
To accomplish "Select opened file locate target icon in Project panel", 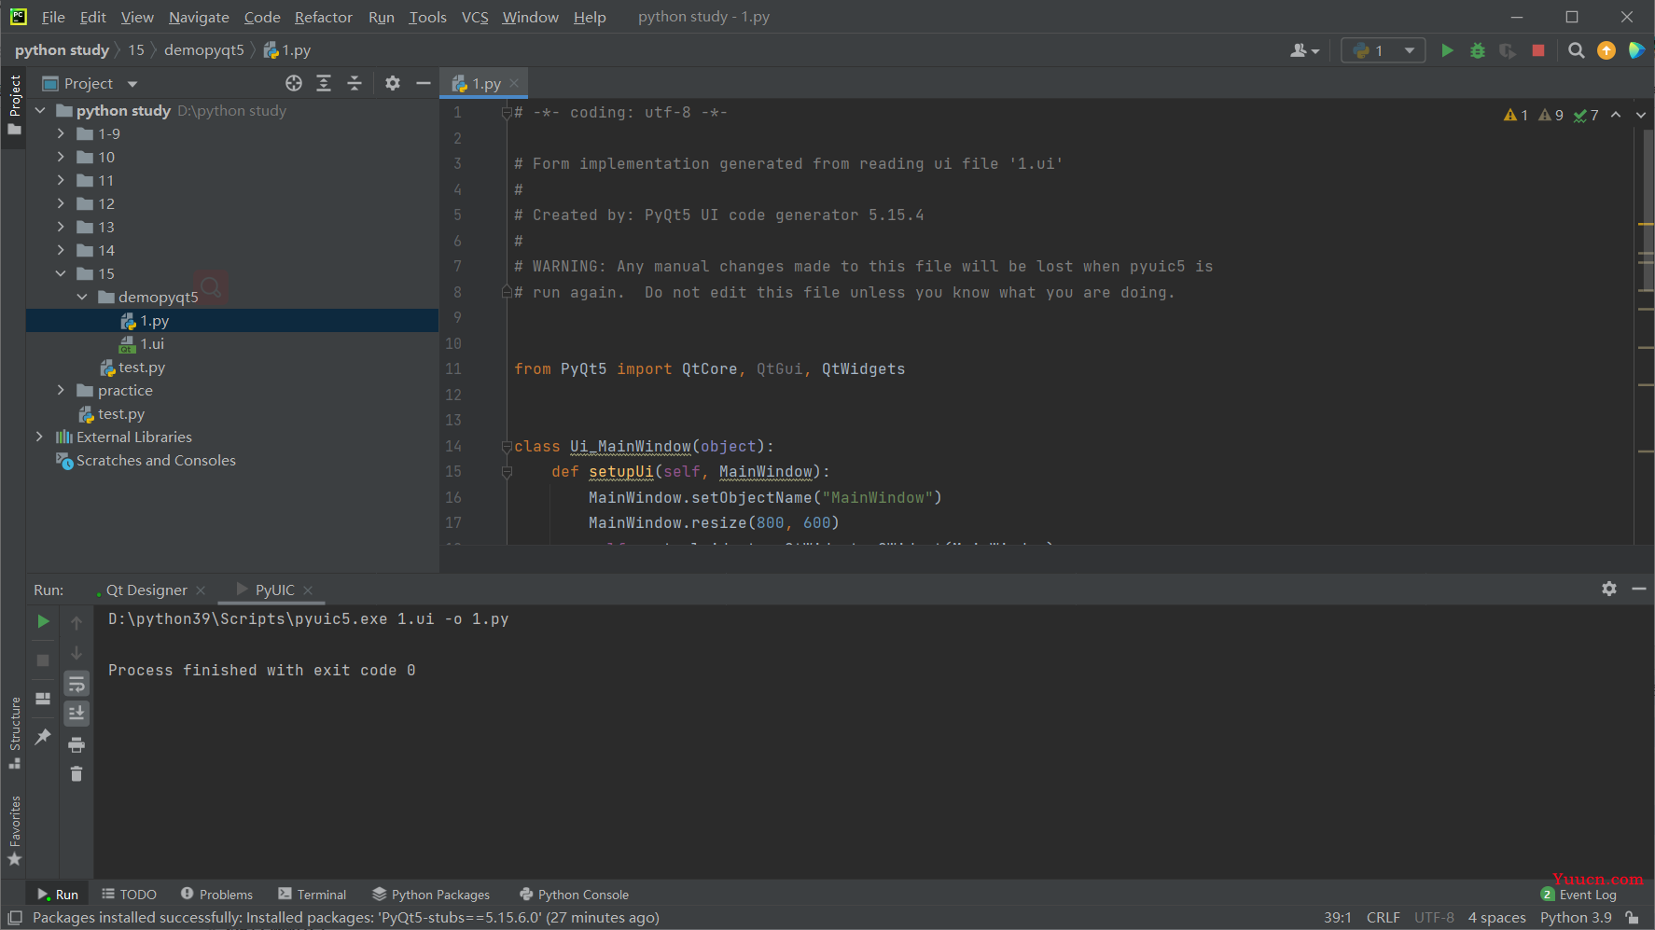I will point(294,83).
